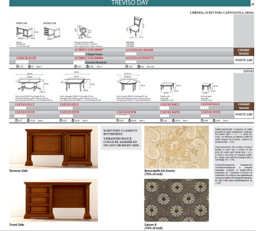Image resolution: width=256 pixels, height=231 pixels.
Task: Click product code 134TAV.02CI
Action: [69, 105]
